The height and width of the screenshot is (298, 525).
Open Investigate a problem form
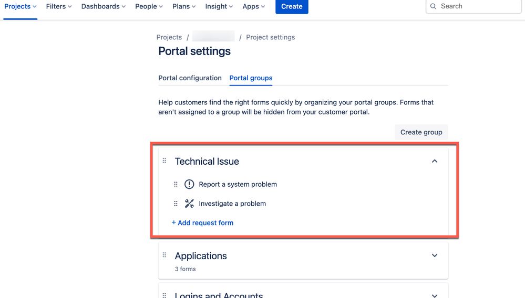(232, 204)
